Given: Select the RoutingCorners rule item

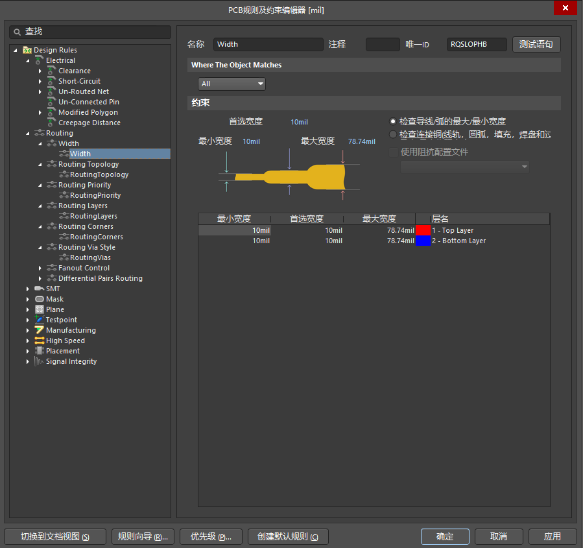Looking at the screenshot, I should (96, 237).
